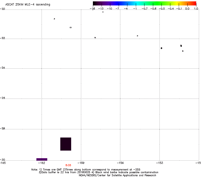Select the "-7" color scale label
The width and height of the screenshot is (201, 177).
click(x=118, y=9)
